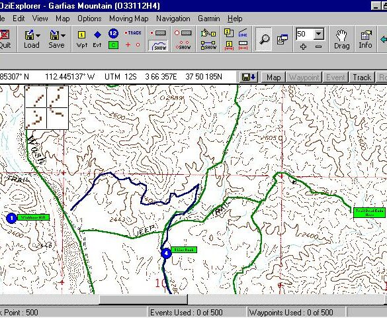Open the Save dropdown arrow
This screenshot has height=318, width=387.
coord(64,36)
